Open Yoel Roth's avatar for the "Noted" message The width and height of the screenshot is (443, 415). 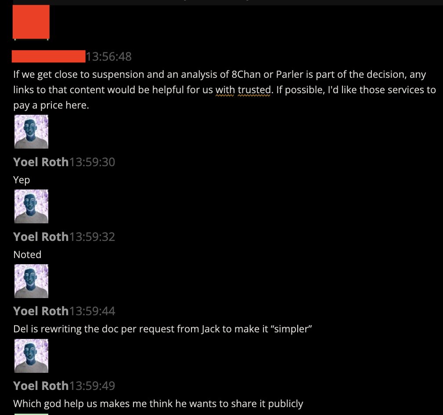pos(31,206)
